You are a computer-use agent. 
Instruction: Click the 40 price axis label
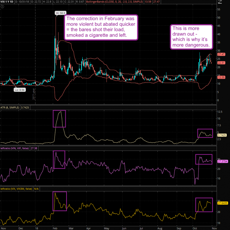coord(219,34)
